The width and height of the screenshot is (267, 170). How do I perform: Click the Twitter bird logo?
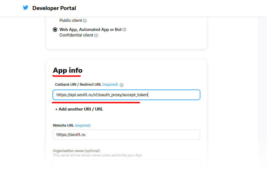pos(26,8)
